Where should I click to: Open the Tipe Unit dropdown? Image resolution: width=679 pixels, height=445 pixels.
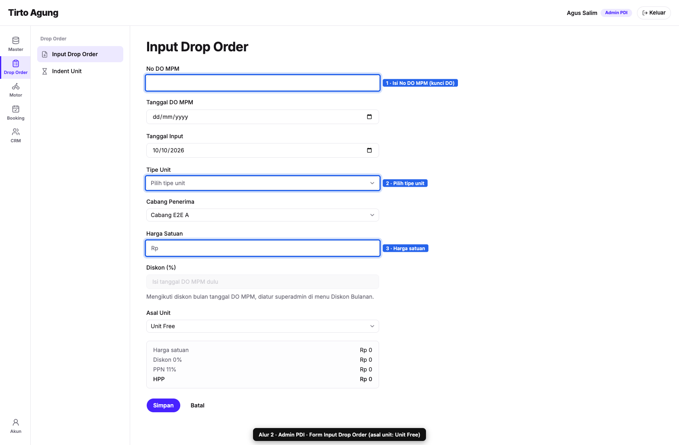click(x=263, y=183)
